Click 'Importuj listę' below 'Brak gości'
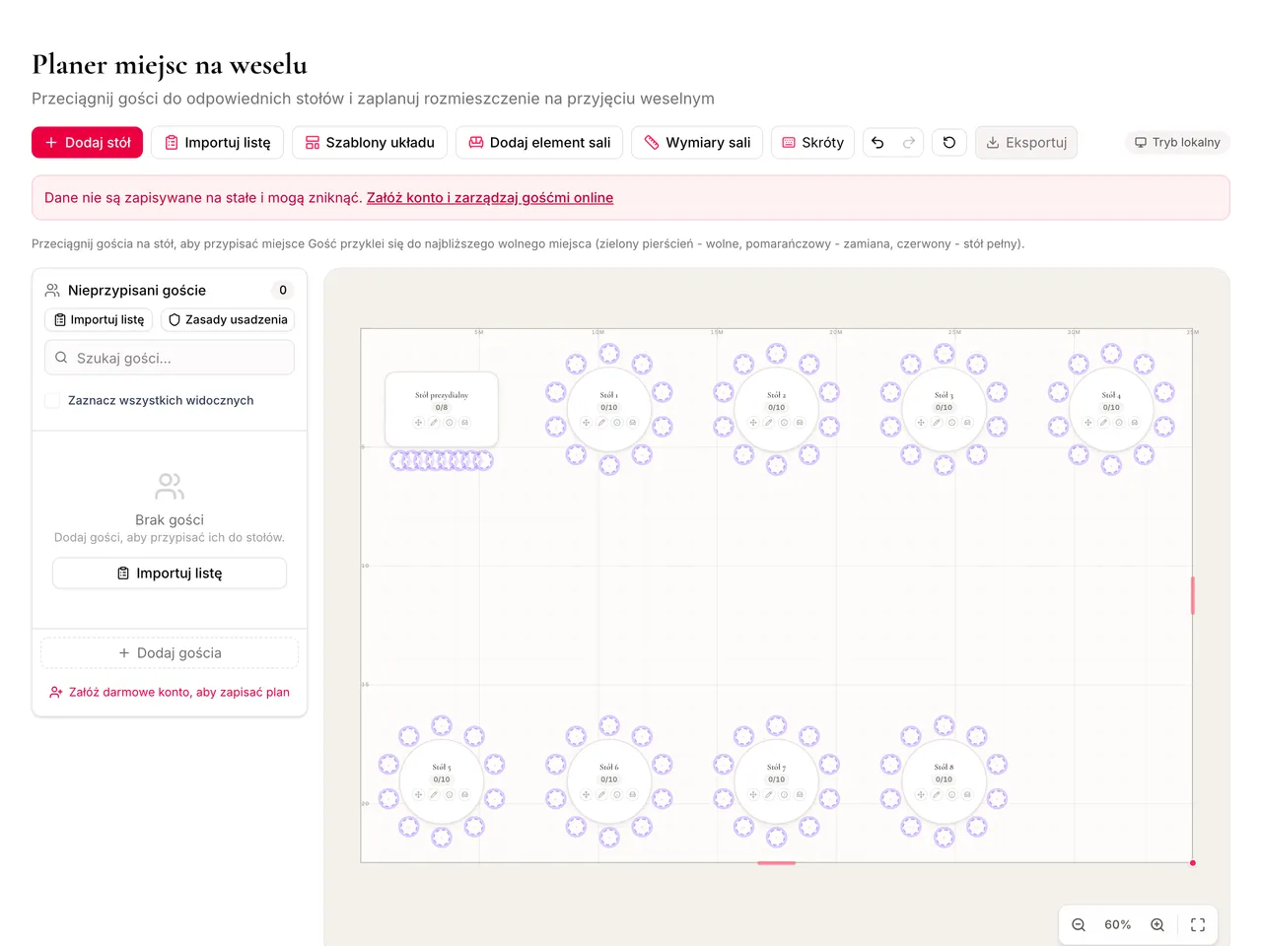The height and width of the screenshot is (946, 1262). [x=170, y=574]
